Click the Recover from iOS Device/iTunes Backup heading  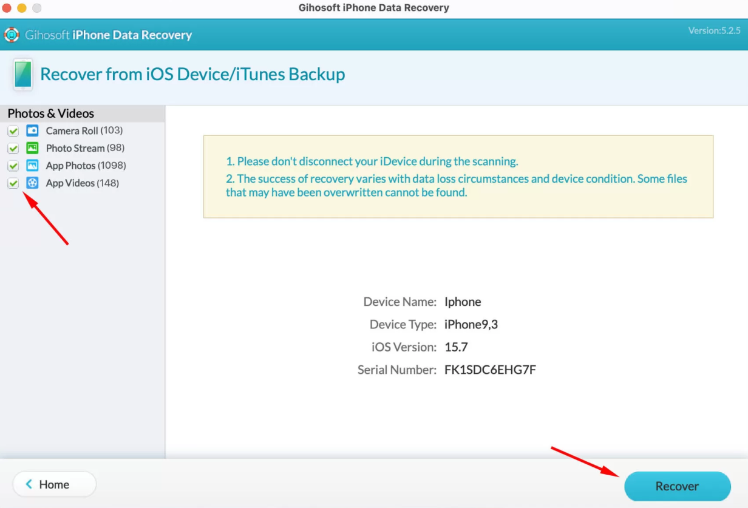192,74
